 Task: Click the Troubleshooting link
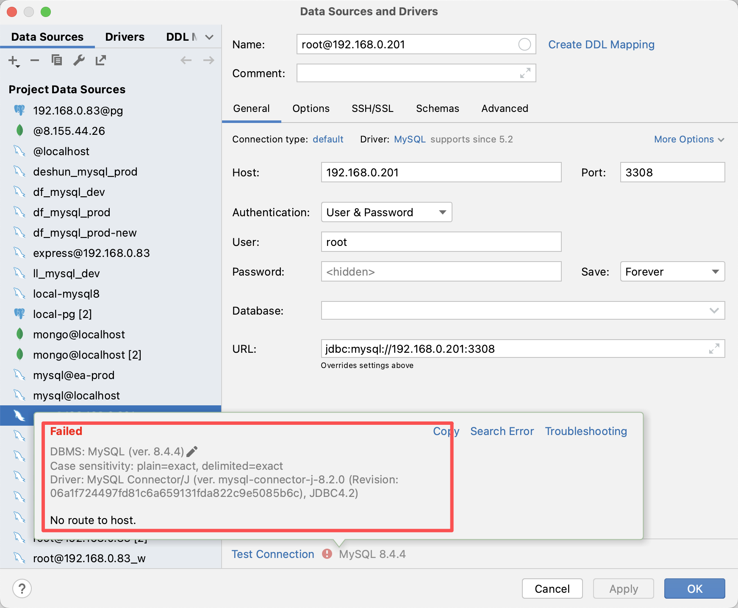585,431
